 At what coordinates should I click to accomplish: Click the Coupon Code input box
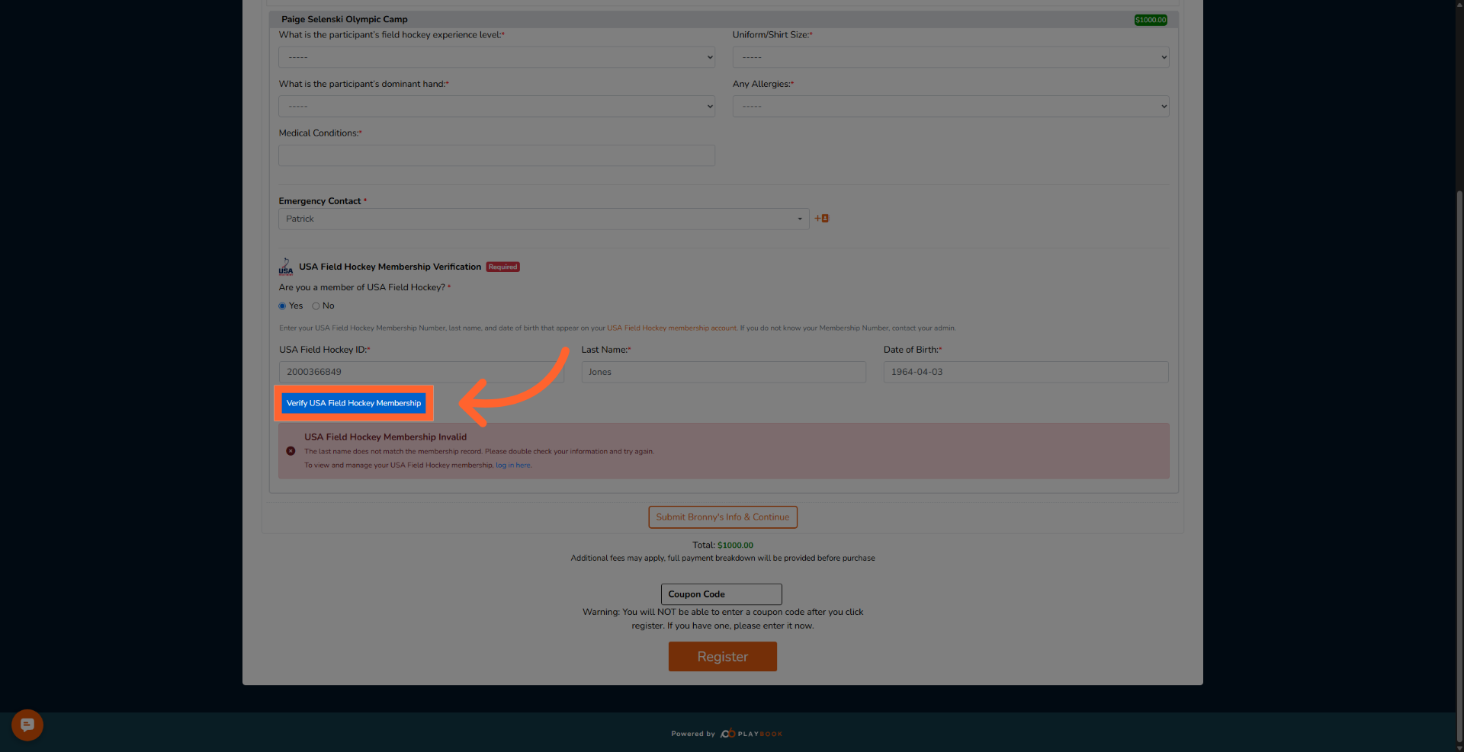721,594
